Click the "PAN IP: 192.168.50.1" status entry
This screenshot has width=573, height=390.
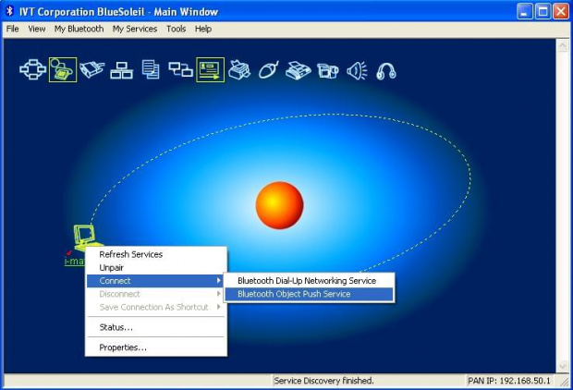pyautogui.click(x=509, y=381)
